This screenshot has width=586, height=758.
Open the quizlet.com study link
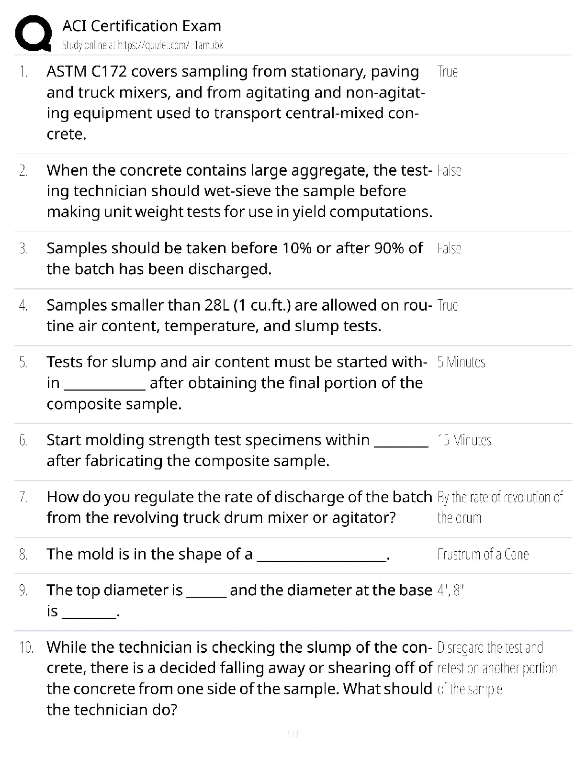[x=143, y=45]
